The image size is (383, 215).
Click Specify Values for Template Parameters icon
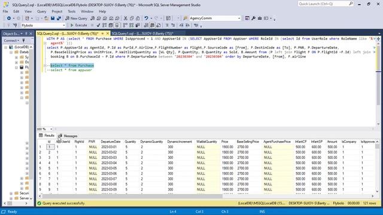(196, 25)
